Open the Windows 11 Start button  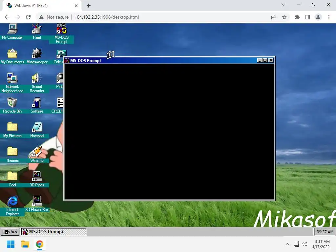pyautogui.click(x=11, y=244)
